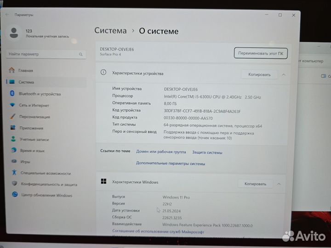
Task: Click the Windows Feature Experience Pack value
Action: tap(207, 225)
